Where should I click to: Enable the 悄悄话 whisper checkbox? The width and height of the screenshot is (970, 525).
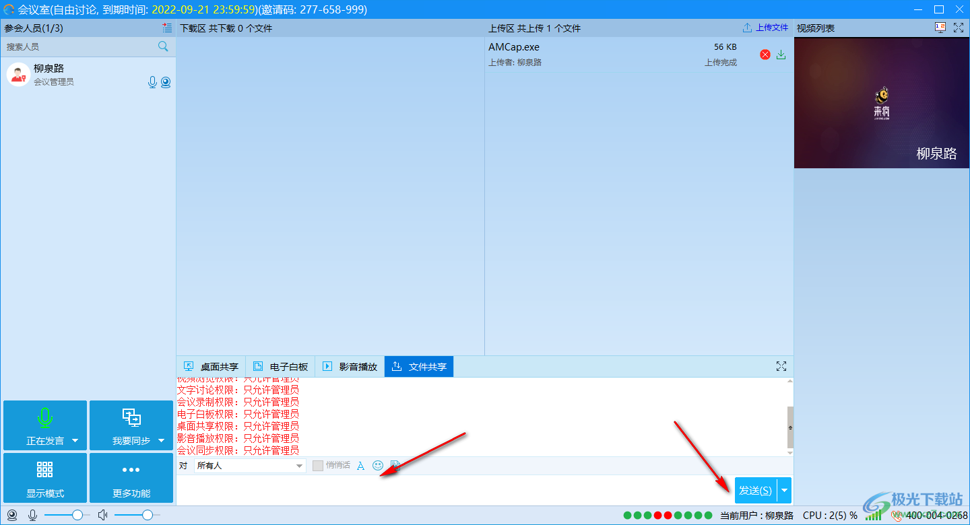317,465
